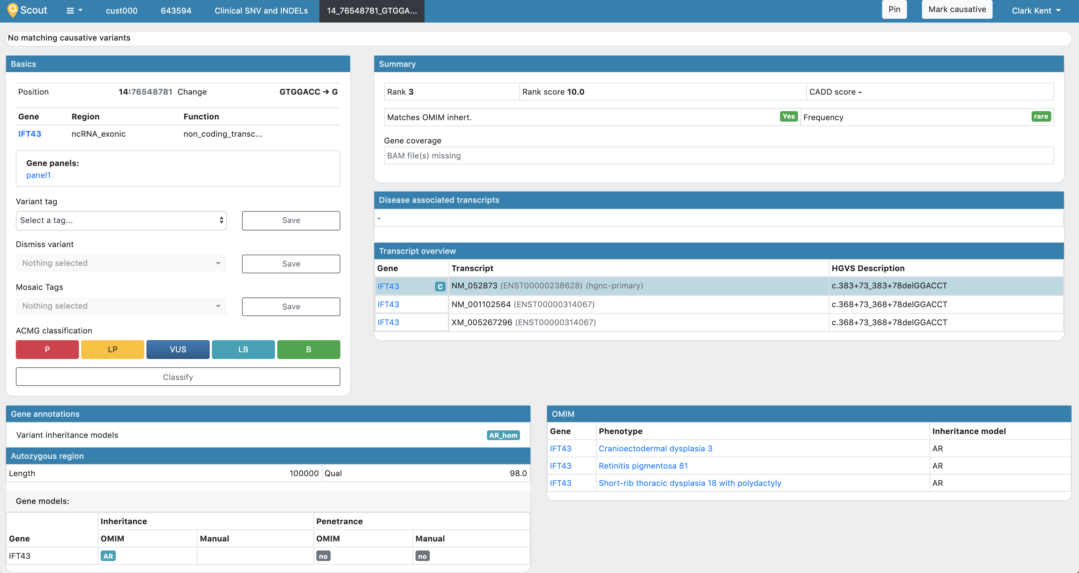
Task: Select the yellow LP classification swatch
Action: coord(112,350)
